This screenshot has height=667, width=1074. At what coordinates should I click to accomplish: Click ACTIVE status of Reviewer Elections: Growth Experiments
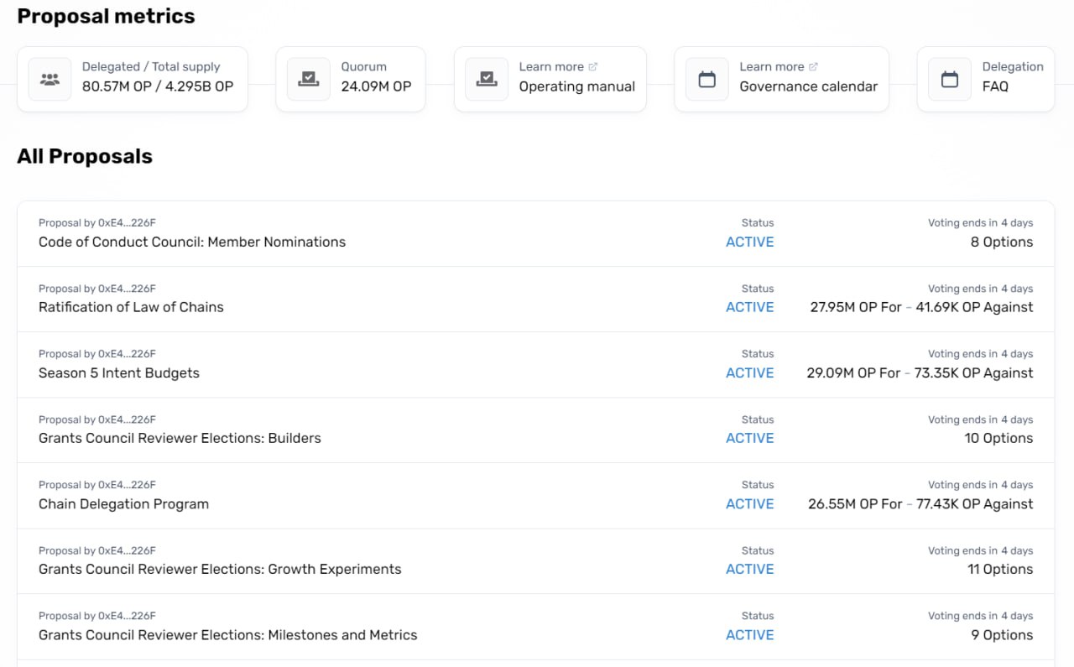click(749, 569)
